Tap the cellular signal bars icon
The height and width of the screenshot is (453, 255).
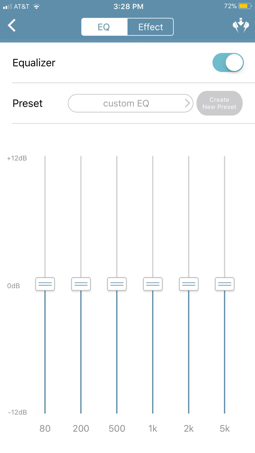[7, 7]
